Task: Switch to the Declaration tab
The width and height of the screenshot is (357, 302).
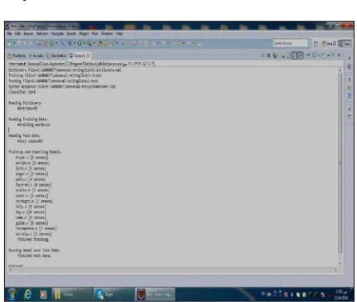Action: point(56,56)
